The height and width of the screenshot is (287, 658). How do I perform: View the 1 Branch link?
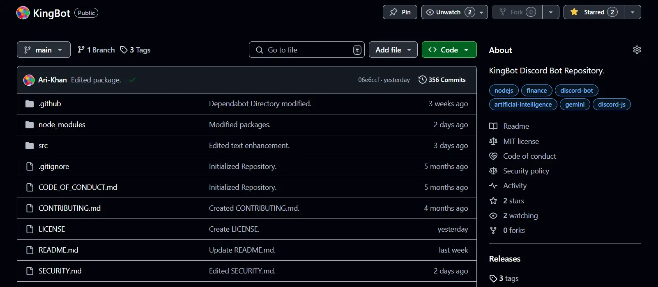[96, 50]
